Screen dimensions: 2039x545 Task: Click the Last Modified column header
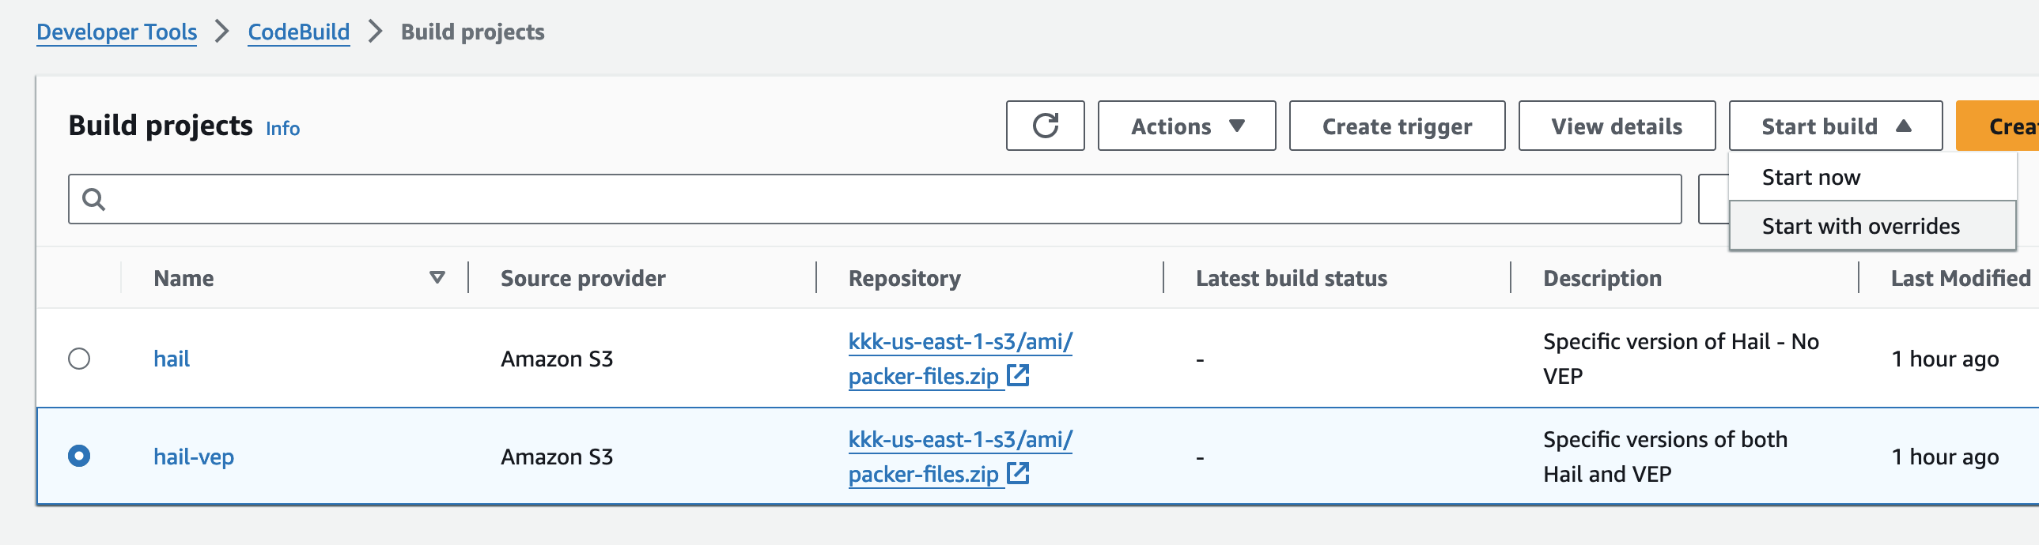pos(1961,278)
